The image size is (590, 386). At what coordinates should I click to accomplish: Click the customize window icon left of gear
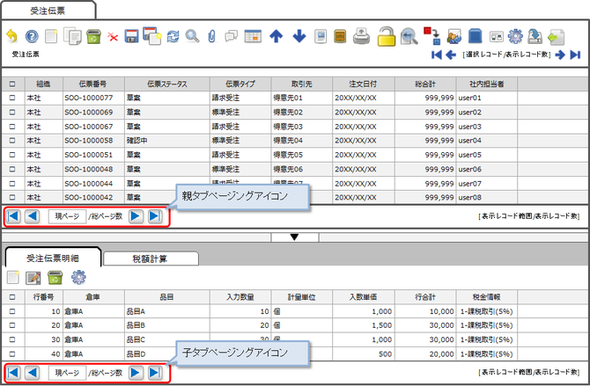[x=497, y=37]
